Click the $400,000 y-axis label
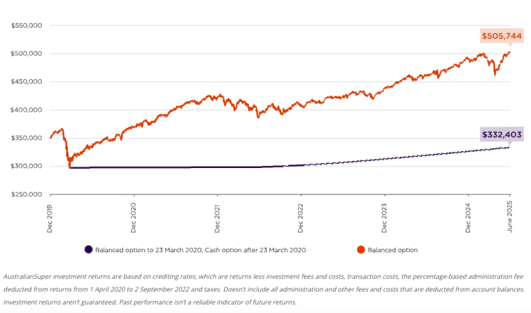 28,110
